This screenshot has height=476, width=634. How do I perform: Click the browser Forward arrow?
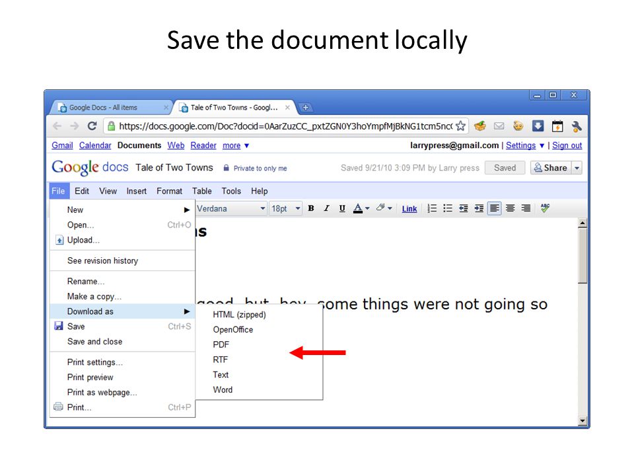[x=75, y=126]
